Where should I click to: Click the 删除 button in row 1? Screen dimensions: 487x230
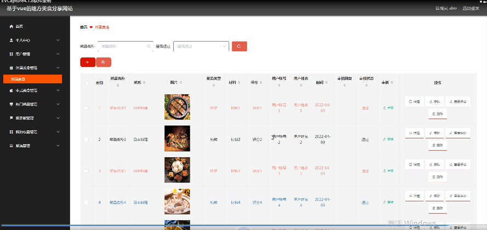(x=438, y=114)
